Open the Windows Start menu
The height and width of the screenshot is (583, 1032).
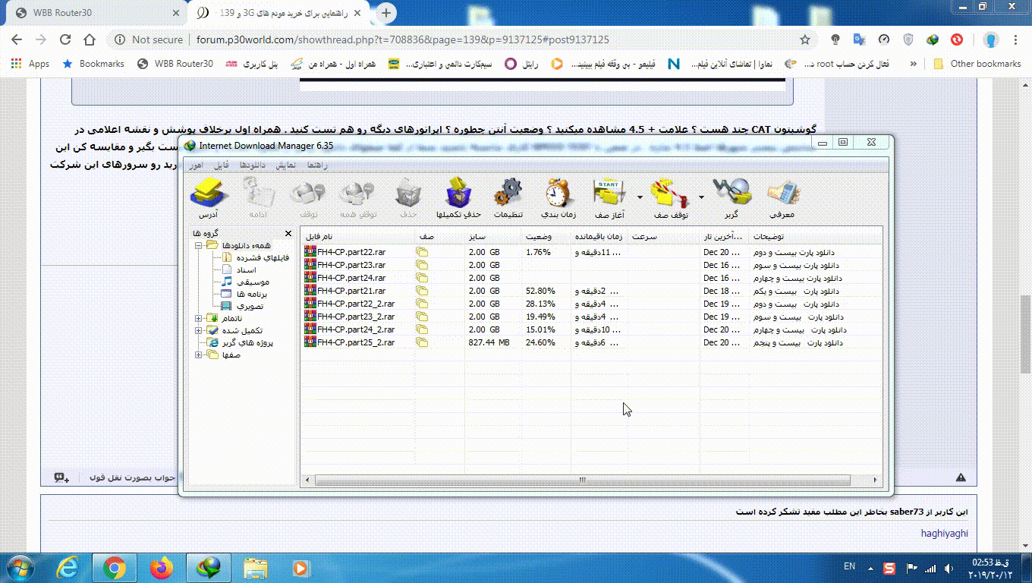click(21, 568)
